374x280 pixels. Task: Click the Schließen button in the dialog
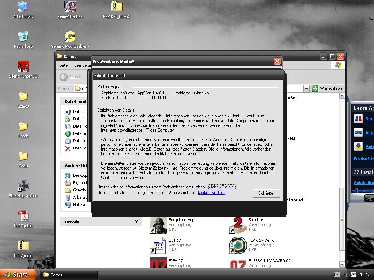coord(267,193)
